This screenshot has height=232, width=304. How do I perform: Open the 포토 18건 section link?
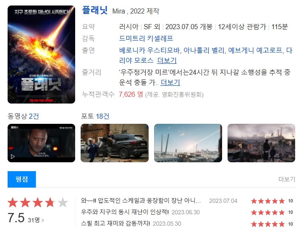(95, 116)
